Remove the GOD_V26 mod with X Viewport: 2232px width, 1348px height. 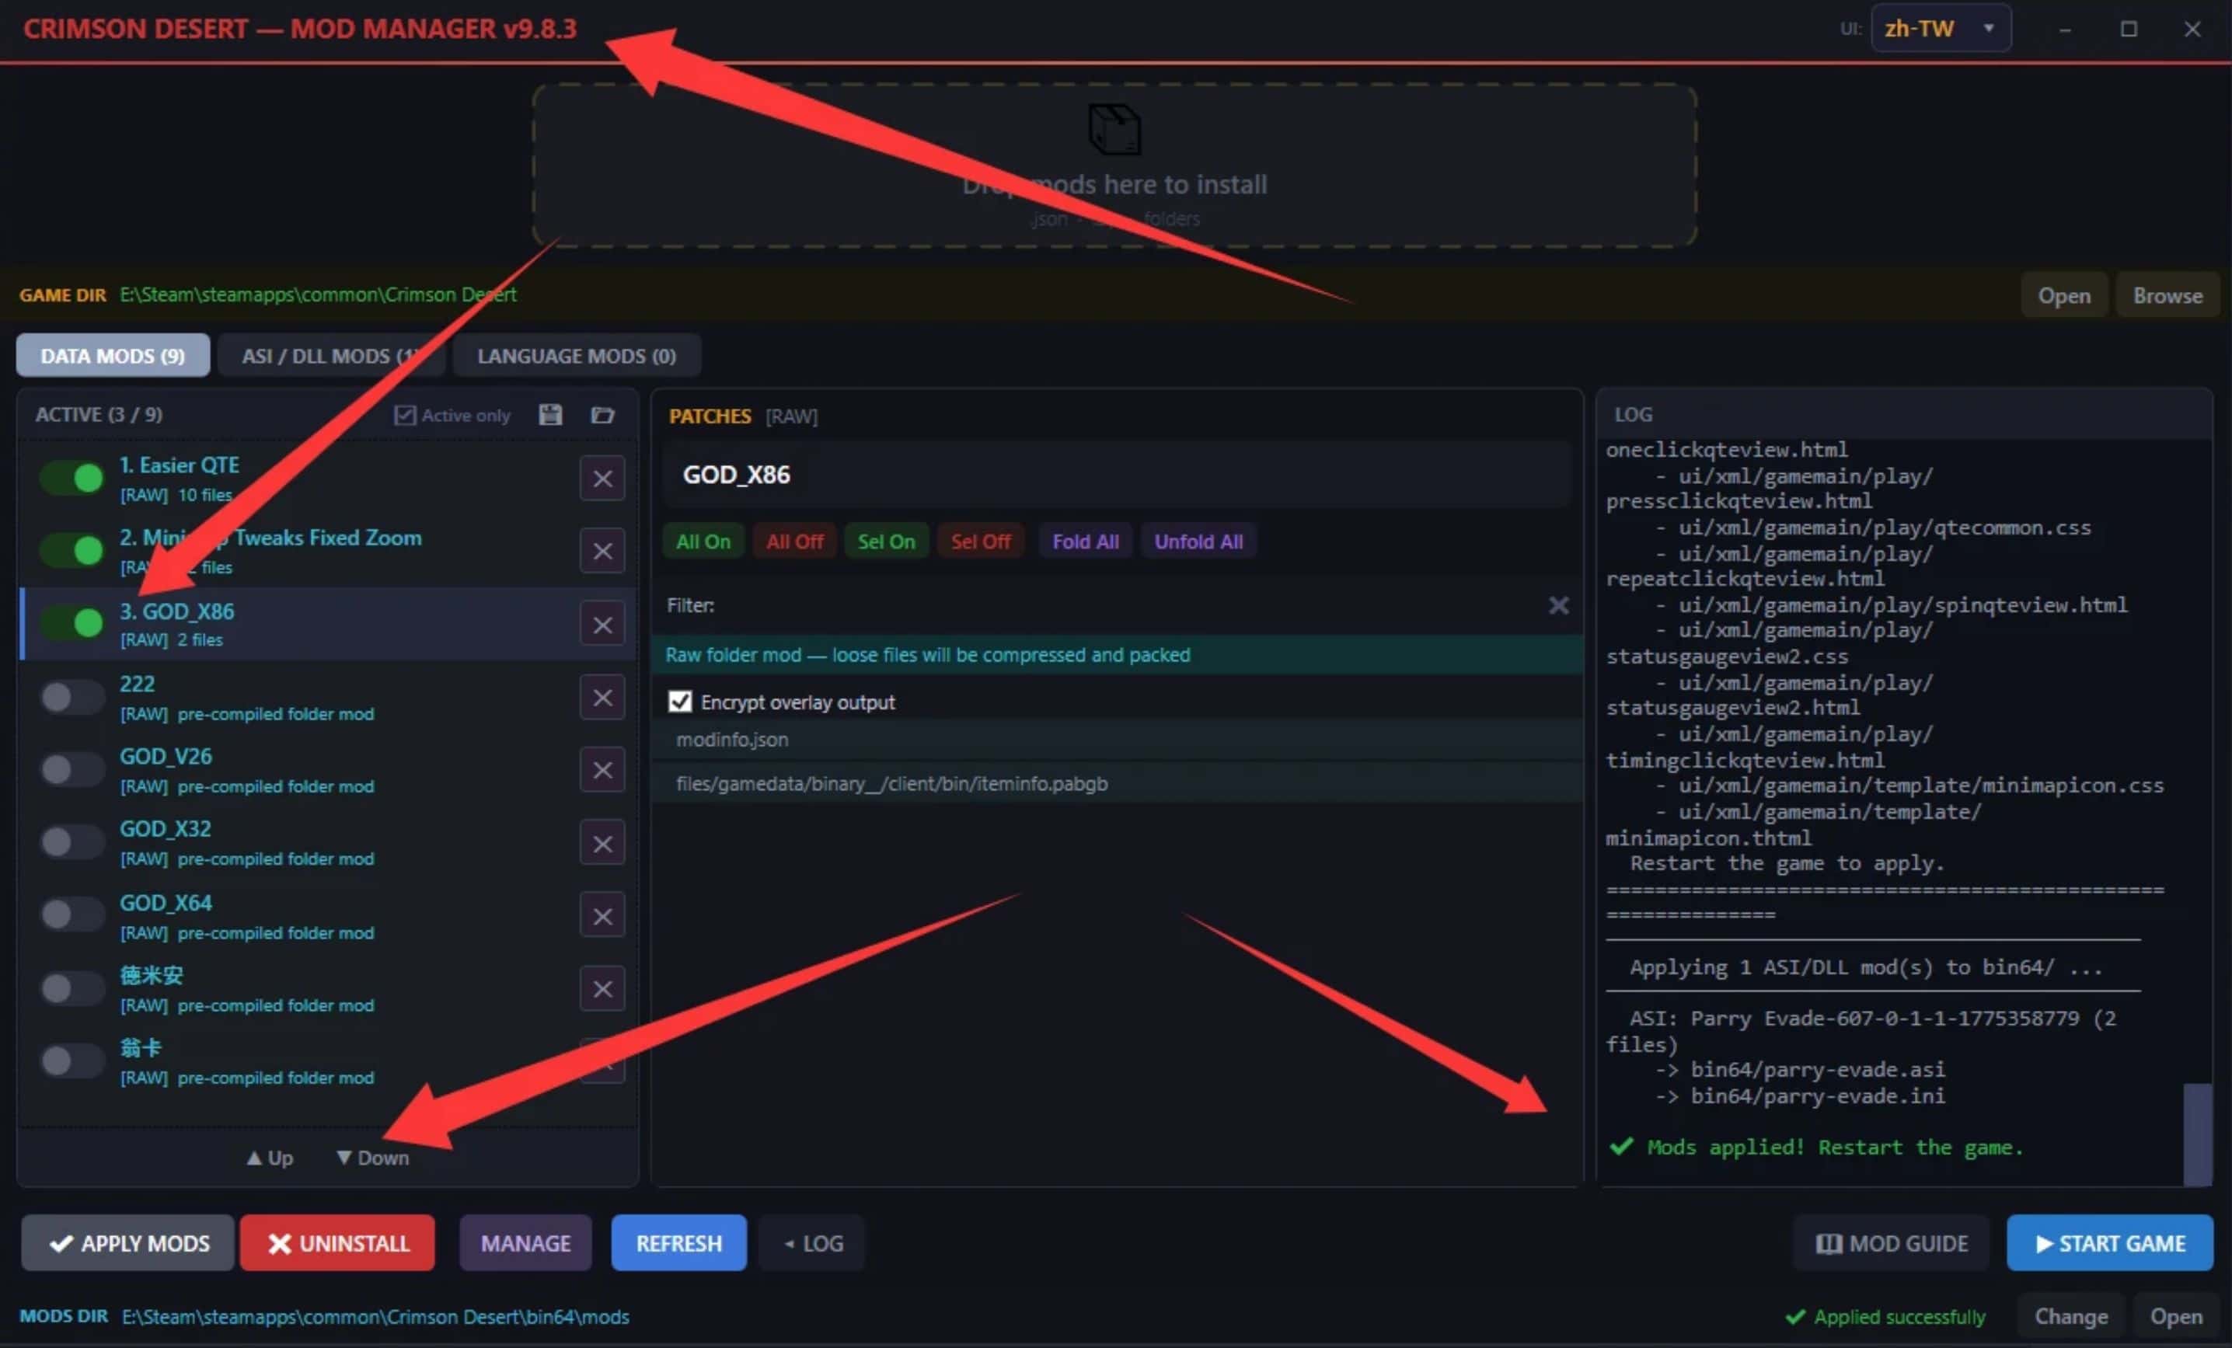point(602,769)
